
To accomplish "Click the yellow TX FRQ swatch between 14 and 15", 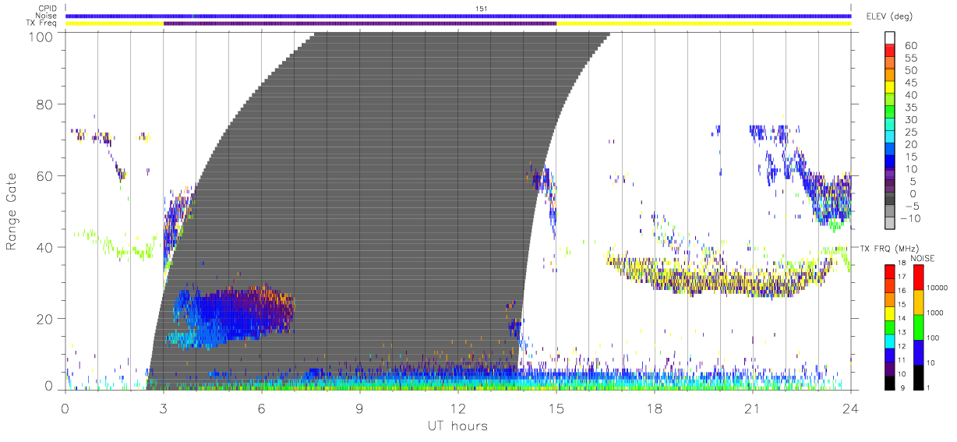I will tap(889, 313).
